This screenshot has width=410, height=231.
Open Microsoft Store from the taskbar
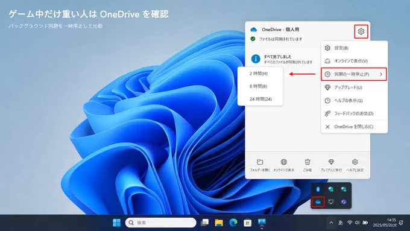pos(247,223)
